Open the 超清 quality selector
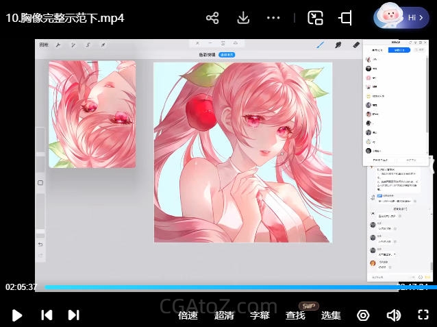 [224, 315]
